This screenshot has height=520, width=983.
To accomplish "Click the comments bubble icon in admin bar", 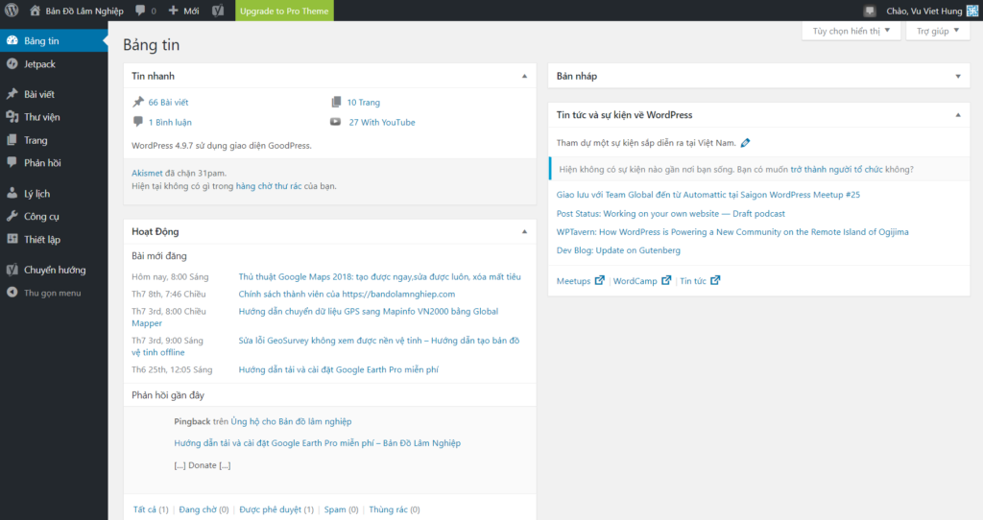I will [x=140, y=11].
